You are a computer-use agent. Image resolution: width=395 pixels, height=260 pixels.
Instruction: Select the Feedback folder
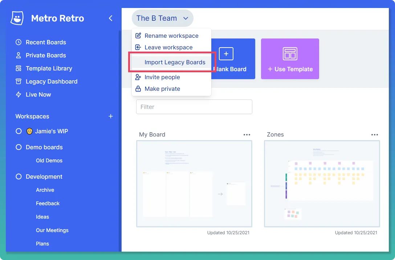pos(48,203)
